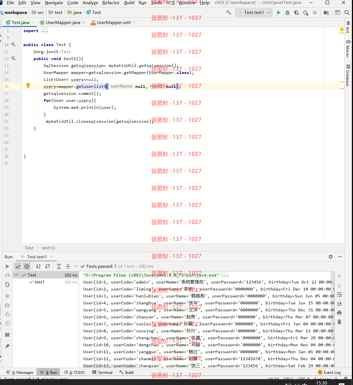
Task: Switch to the UserMapper.java tab
Action: 63,23
